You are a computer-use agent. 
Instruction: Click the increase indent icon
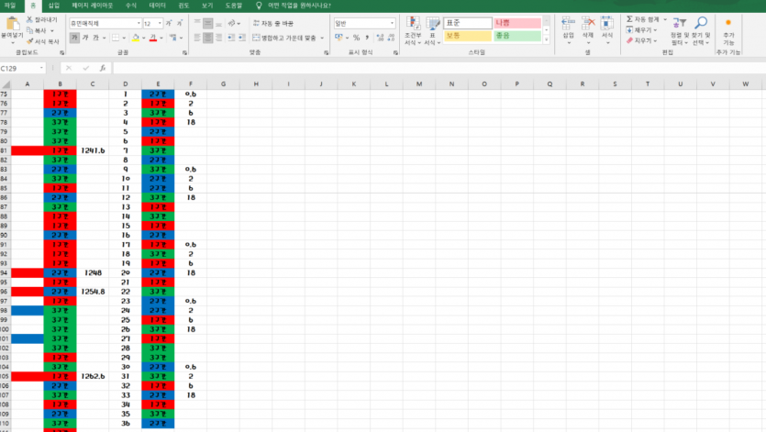[242, 38]
